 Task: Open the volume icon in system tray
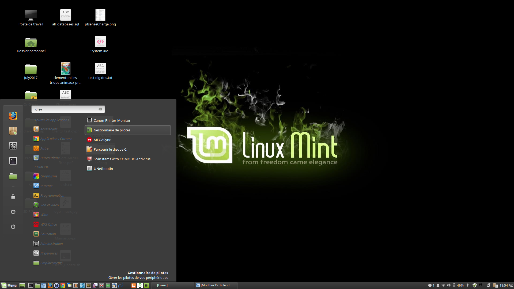[x=448, y=286]
